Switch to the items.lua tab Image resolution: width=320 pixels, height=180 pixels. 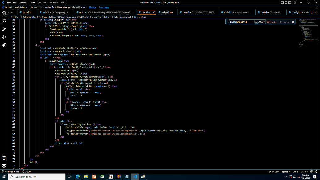pos(27,12)
